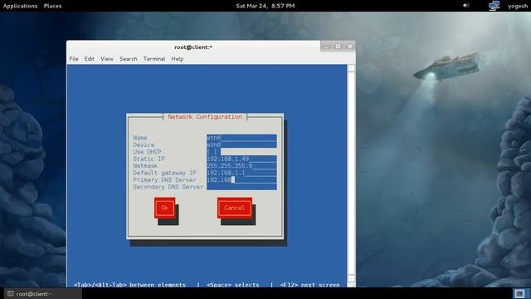Select the Netmask field 255.255.255.0

pos(241,166)
